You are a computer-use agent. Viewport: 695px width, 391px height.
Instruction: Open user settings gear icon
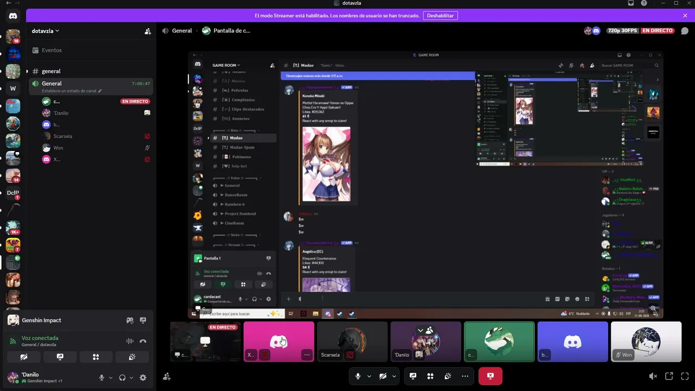coord(143,377)
